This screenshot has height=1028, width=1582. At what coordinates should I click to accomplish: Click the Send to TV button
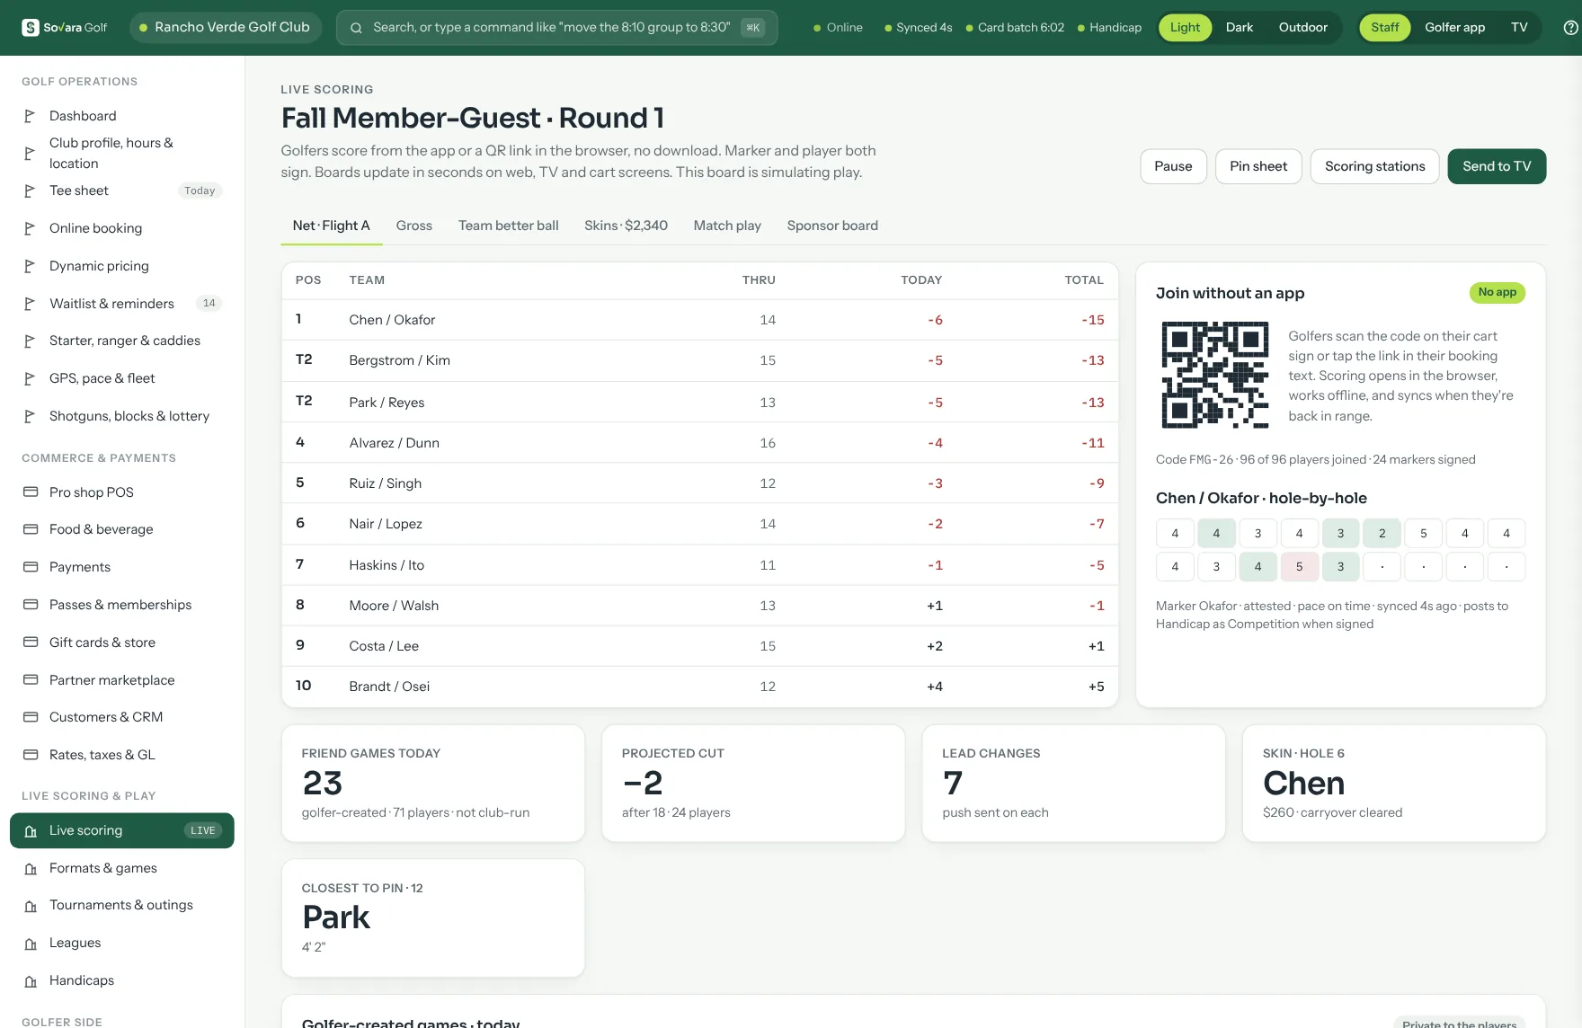[x=1497, y=166]
